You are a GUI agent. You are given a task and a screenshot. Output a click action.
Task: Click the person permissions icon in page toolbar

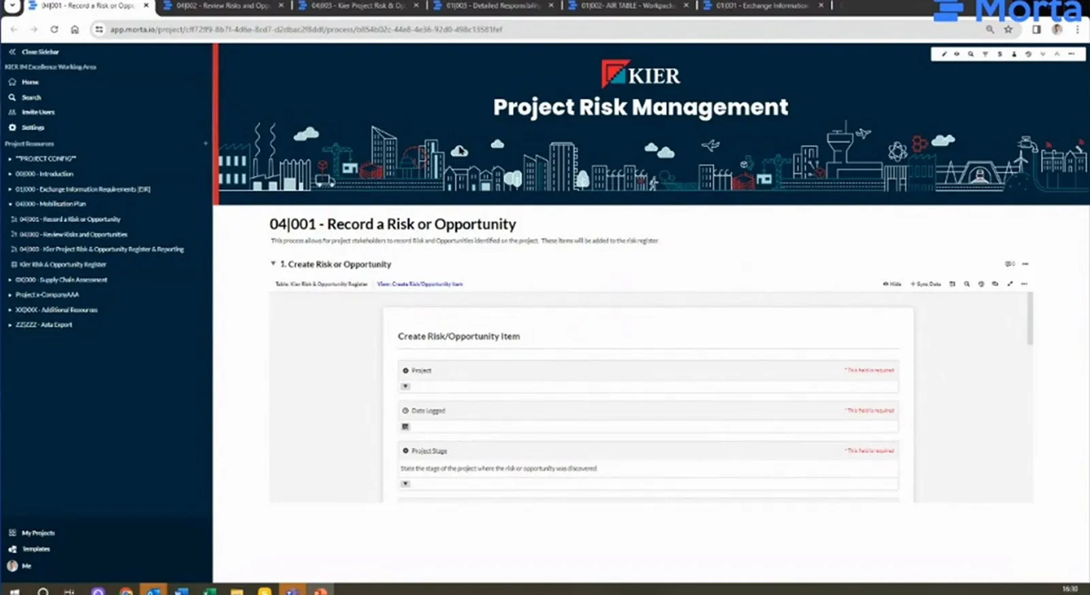point(1014,54)
